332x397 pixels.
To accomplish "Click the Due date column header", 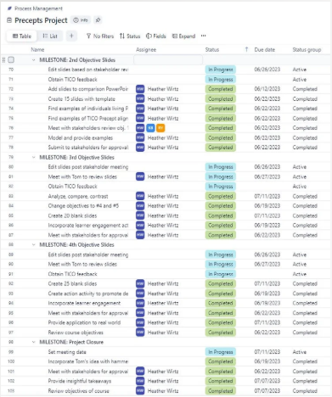I will pyautogui.click(x=265, y=50).
